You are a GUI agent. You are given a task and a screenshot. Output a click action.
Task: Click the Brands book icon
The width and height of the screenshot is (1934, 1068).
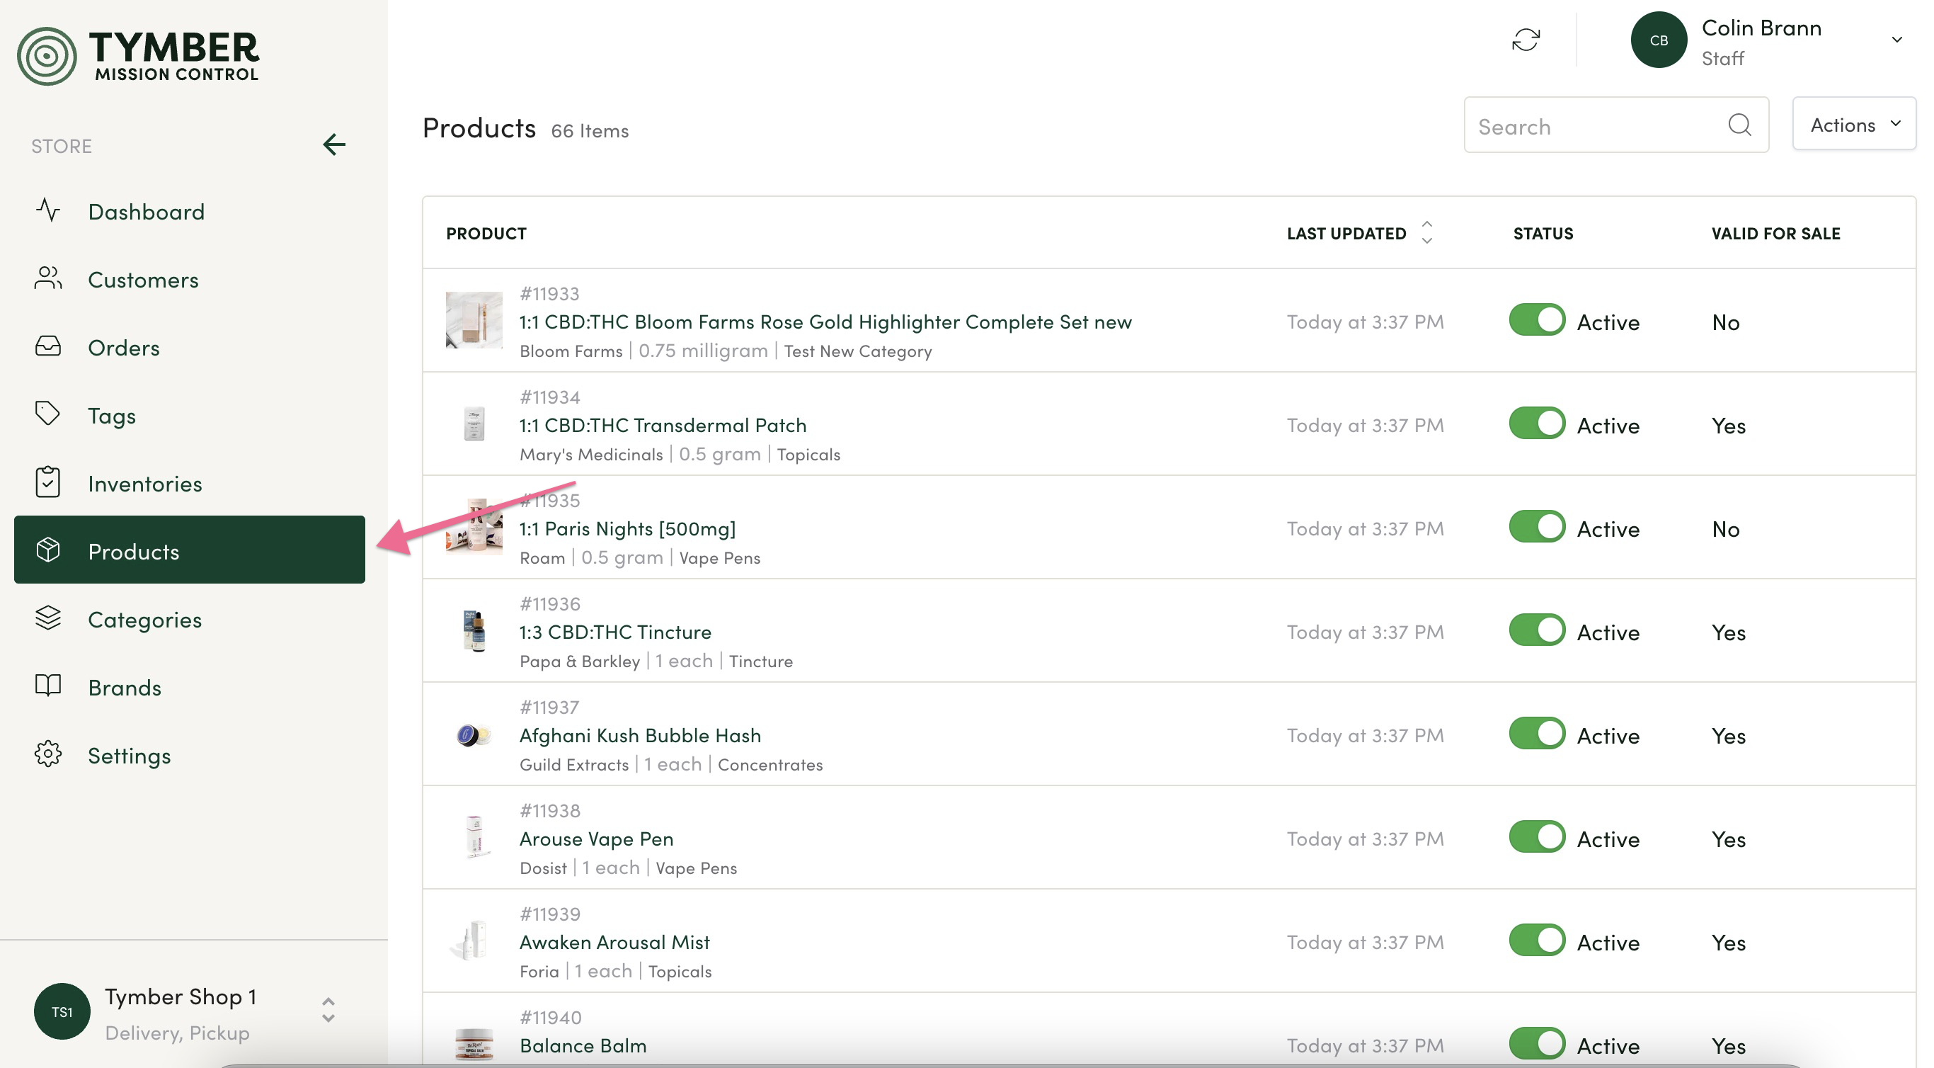point(48,686)
